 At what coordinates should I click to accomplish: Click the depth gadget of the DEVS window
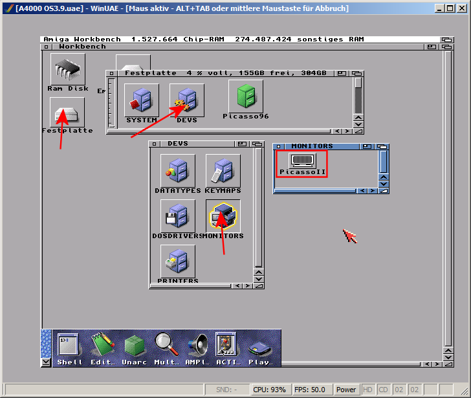click(x=257, y=144)
